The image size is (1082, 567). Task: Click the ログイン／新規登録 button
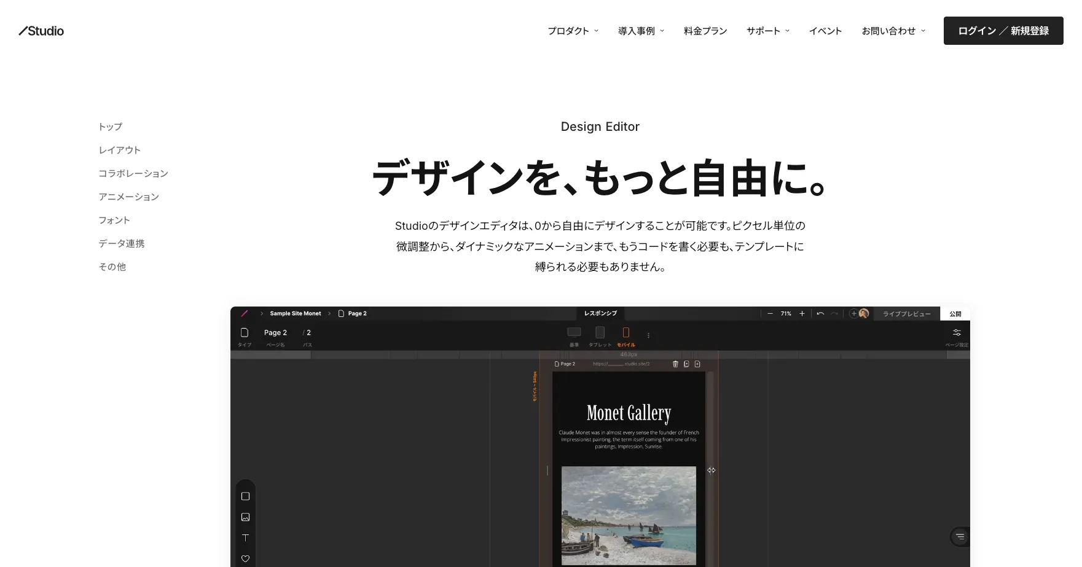point(1003,31)
